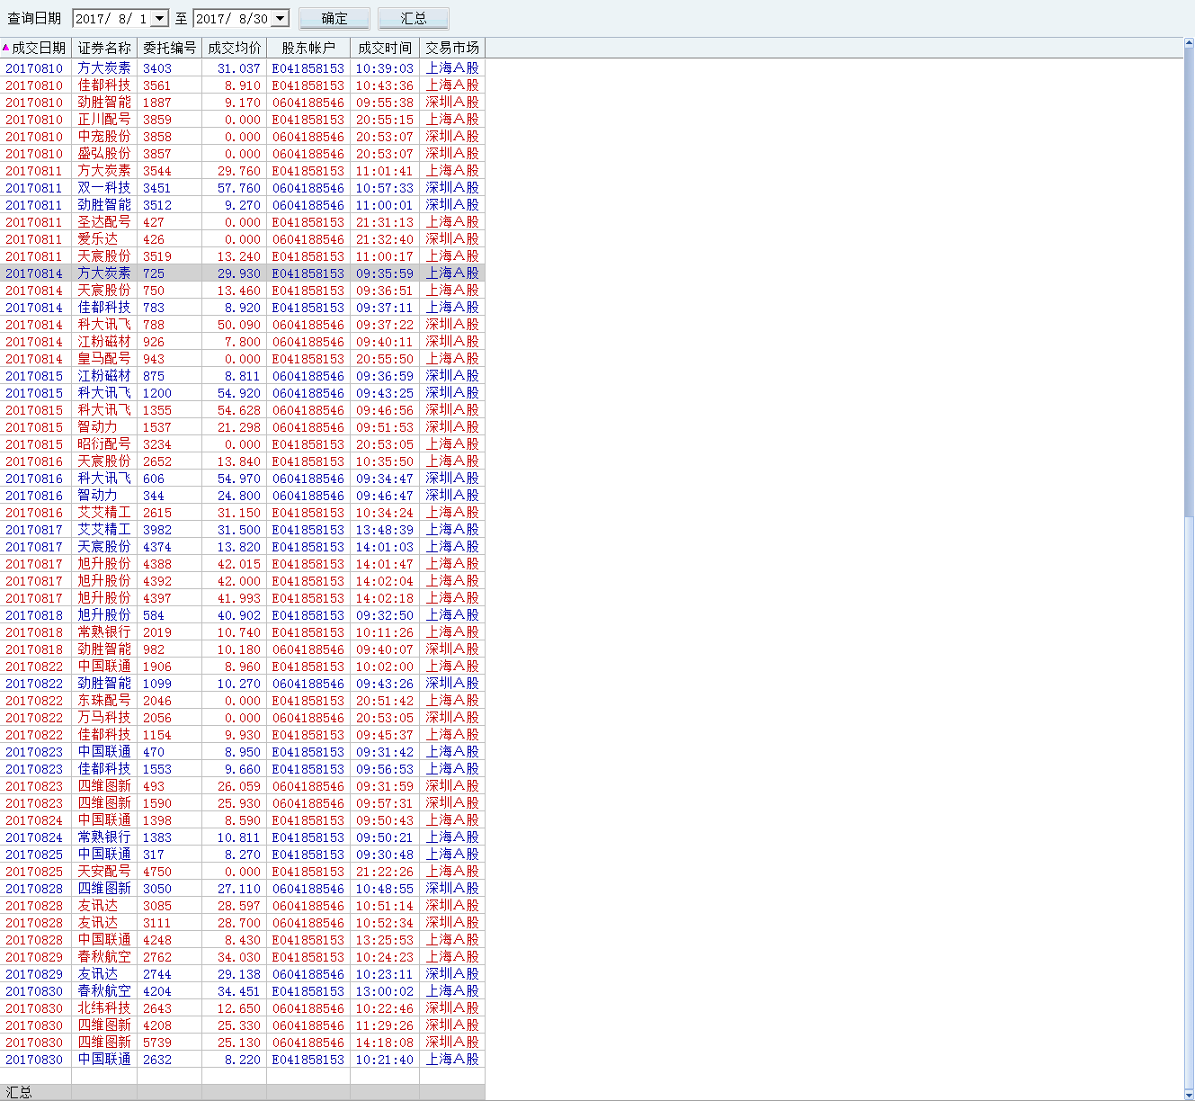The width and height of the screenshot is (1195, 1101).
Task: Select the 天安配号 row
Action: tap(243, 872)
